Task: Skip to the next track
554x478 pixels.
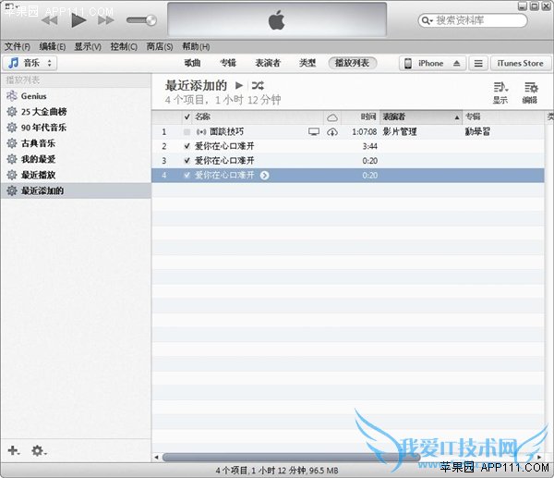Action: coord(105,20)
